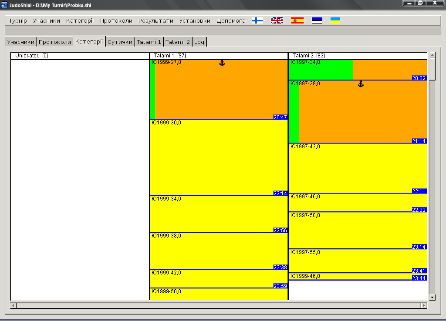This screenshot has width=446, height=321.
Task: Open the Установки menu
Action: click(195, 21)
